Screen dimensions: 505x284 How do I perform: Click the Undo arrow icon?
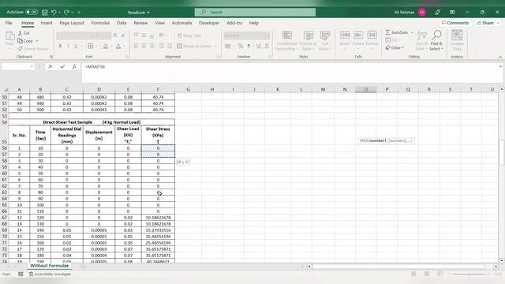[54, 13]
